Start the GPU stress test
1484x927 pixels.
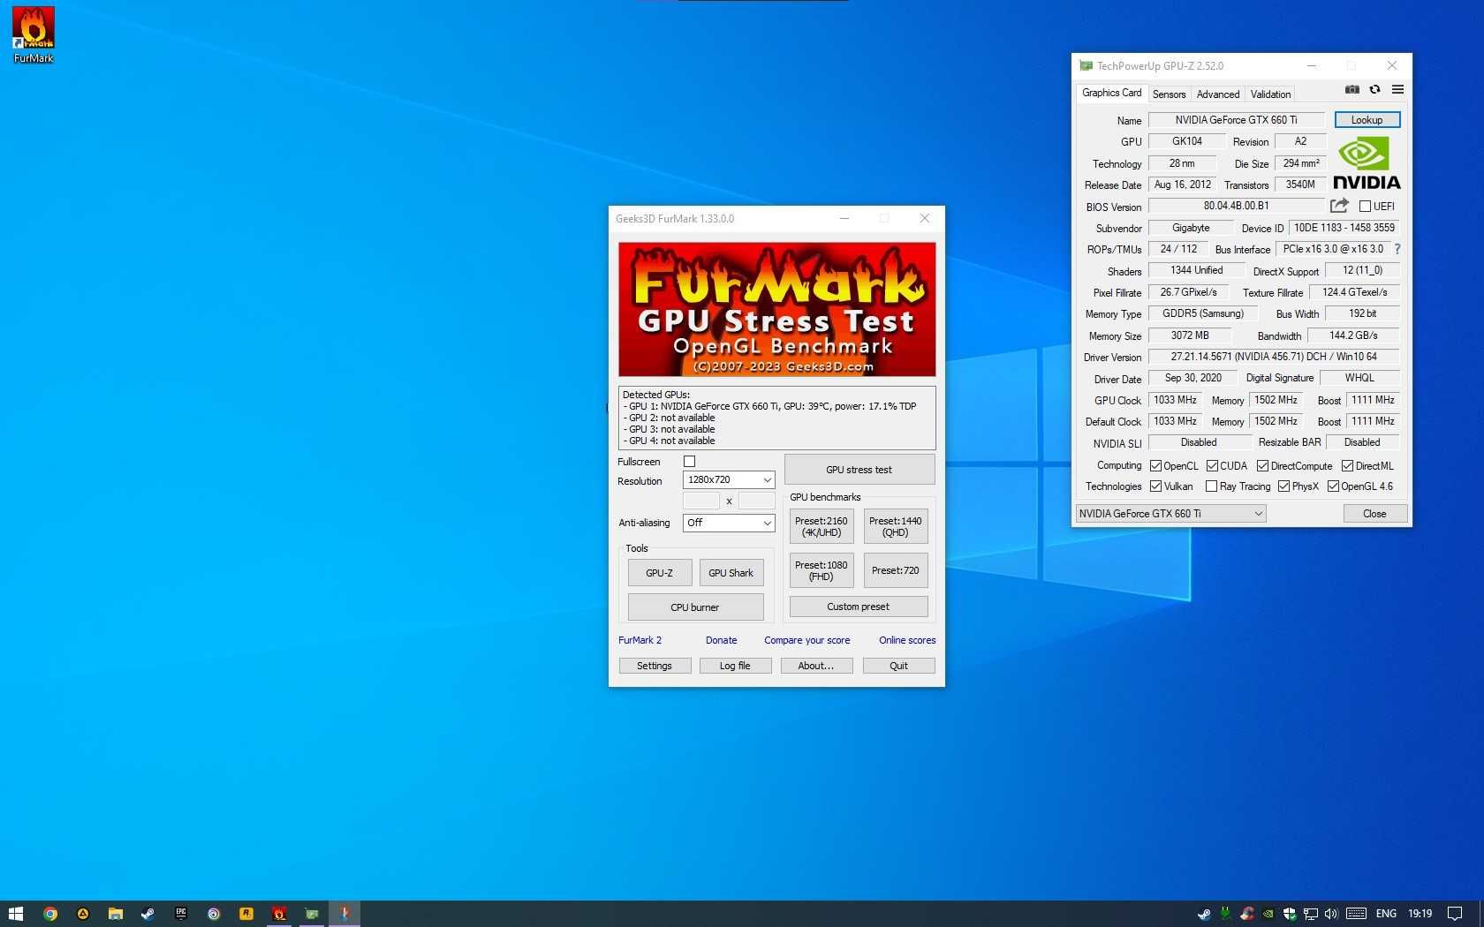(859, 470)
